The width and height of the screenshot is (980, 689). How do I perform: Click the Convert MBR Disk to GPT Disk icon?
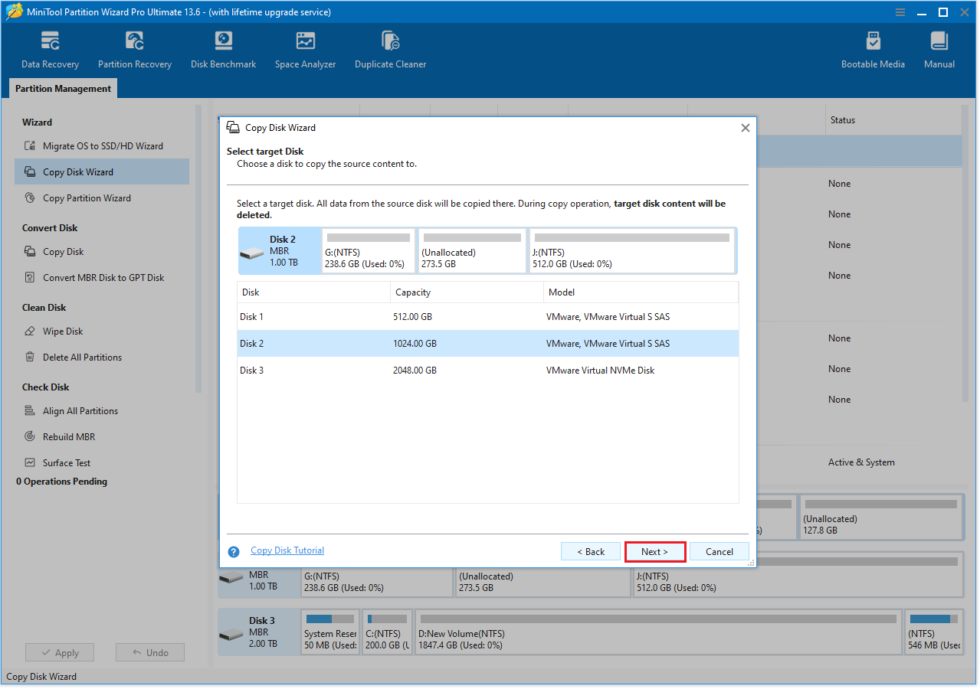[x=30, y=278]
